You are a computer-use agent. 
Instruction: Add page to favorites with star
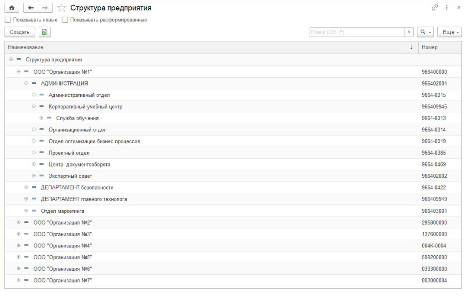(62, 8)
